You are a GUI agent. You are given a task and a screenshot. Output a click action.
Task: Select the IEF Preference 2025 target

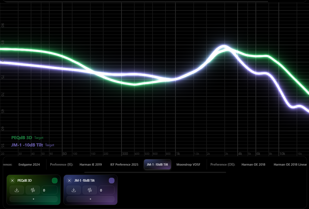[x=124, y=164]
